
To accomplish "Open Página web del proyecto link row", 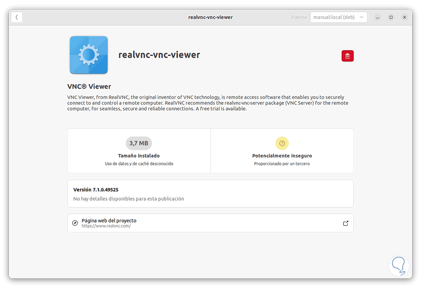I will [210, 223].
